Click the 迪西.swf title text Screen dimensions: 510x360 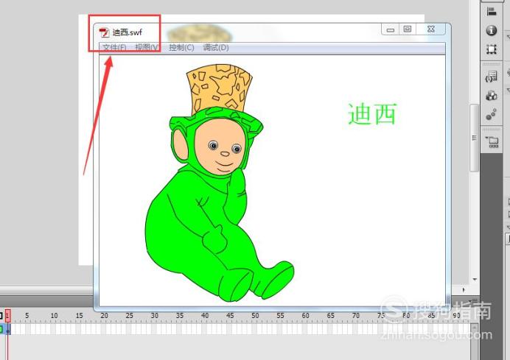point(128,32)
